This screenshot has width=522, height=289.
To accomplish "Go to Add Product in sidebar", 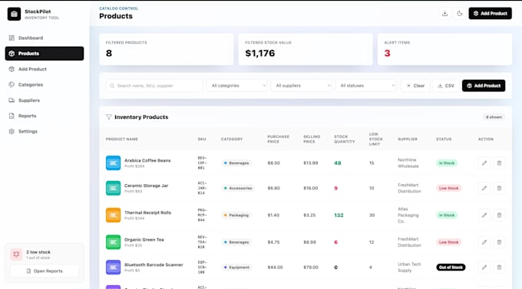I will (45, 69).
